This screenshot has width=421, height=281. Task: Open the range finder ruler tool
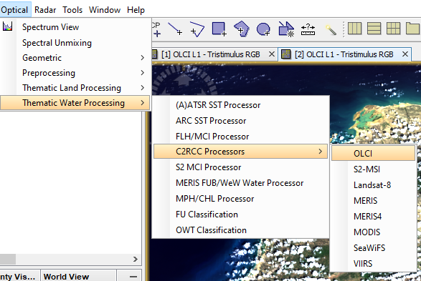(308, 29)
